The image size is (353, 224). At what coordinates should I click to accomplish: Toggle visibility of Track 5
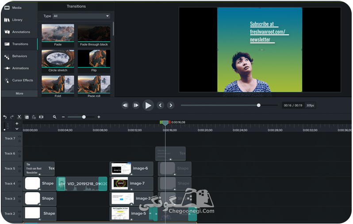pyautogui.click(x=19, y=167)
